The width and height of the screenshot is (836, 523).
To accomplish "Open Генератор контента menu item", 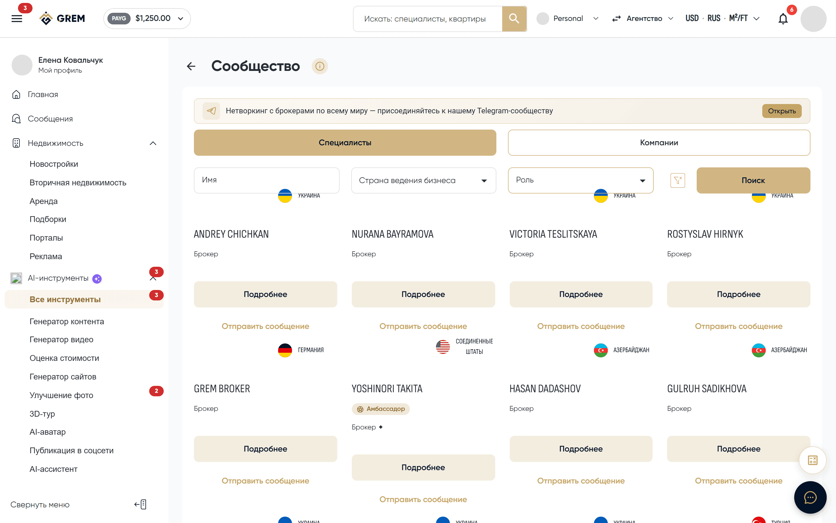I will tap(67, 321).
